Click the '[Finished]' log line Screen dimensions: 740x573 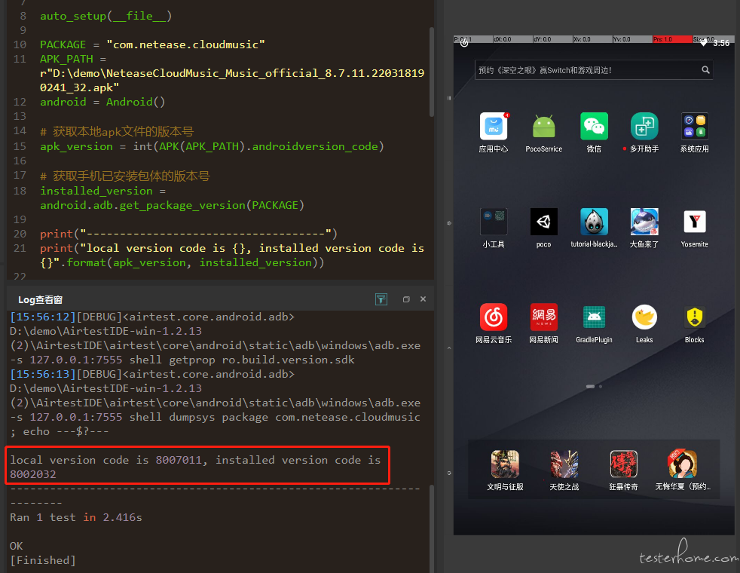[42, 560]
